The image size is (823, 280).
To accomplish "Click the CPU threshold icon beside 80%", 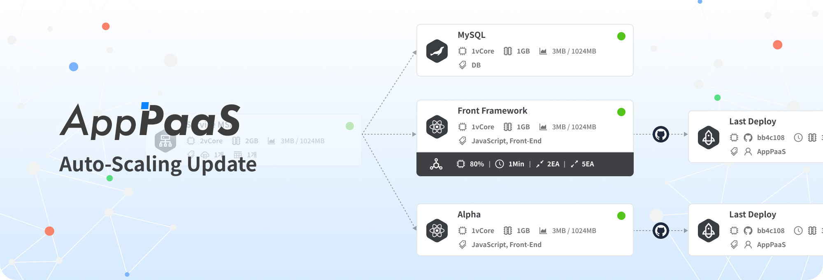I will click(461, 164).
